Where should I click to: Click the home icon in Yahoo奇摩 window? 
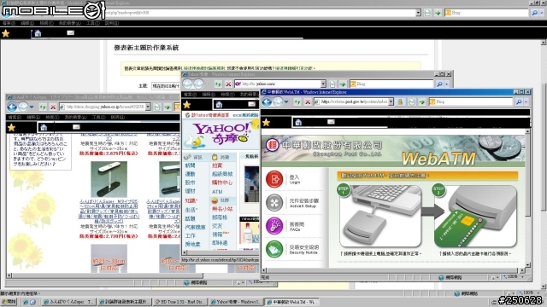(219, 104)
